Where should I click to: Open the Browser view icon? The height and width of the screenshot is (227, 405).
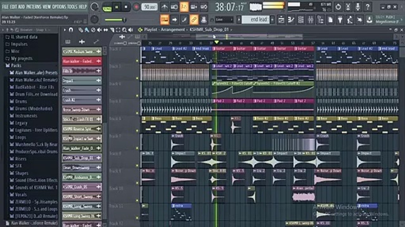coord(321,20)
